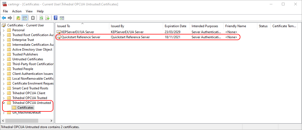Image resolution: width=302 pixels, height=130 pixels.
Task: Toggle Show/Hide Action Pane toolbar icon
Action: (x=62, y=18)
